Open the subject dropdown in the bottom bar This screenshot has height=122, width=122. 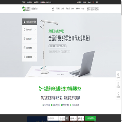click(81, 118)
